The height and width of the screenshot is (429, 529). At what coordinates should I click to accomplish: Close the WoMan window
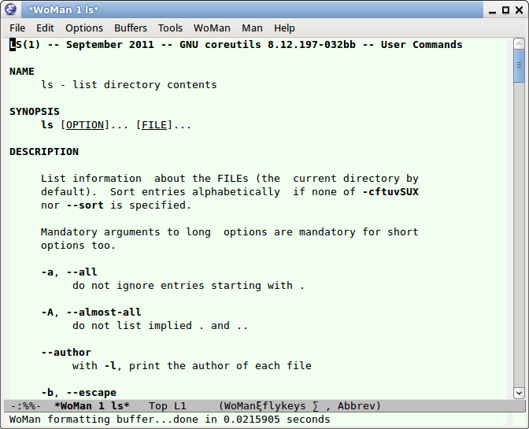coord(520,10)
